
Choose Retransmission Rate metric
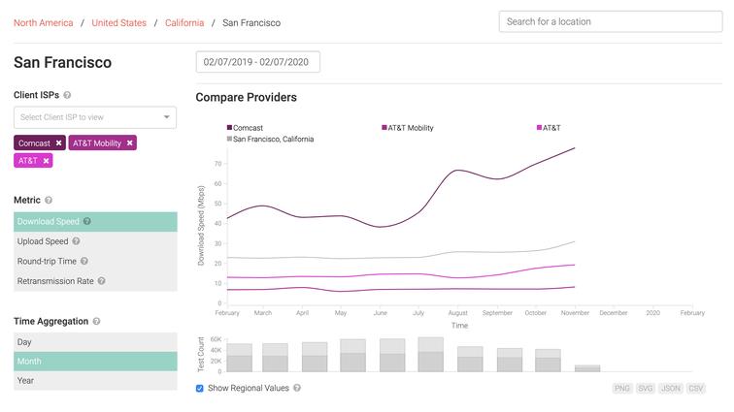(x=55, y=281)
